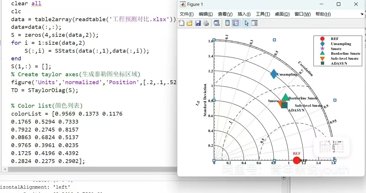The height and width of the screenshot is (193, 366).
Task: Save the figure with floppy disk icon
Action: tap(198, 23)
